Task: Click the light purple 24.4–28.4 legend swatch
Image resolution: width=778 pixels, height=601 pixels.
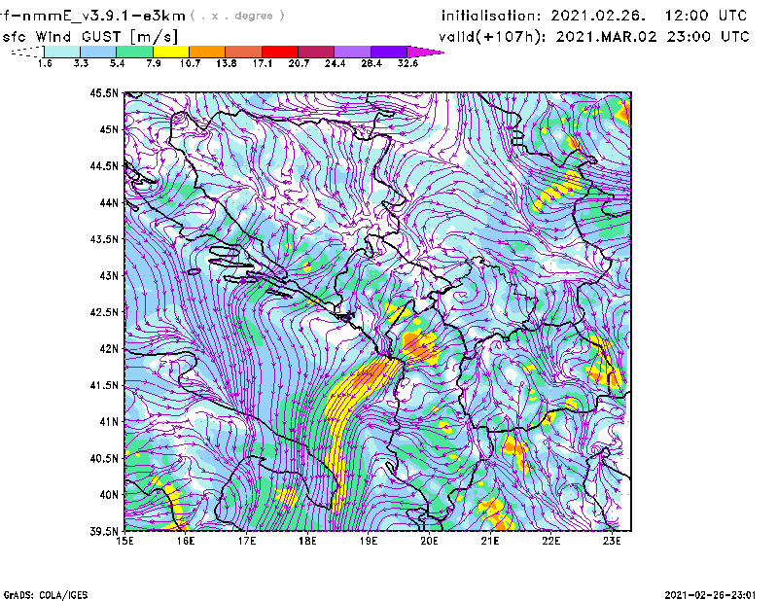Action: [x=353, y=52]
